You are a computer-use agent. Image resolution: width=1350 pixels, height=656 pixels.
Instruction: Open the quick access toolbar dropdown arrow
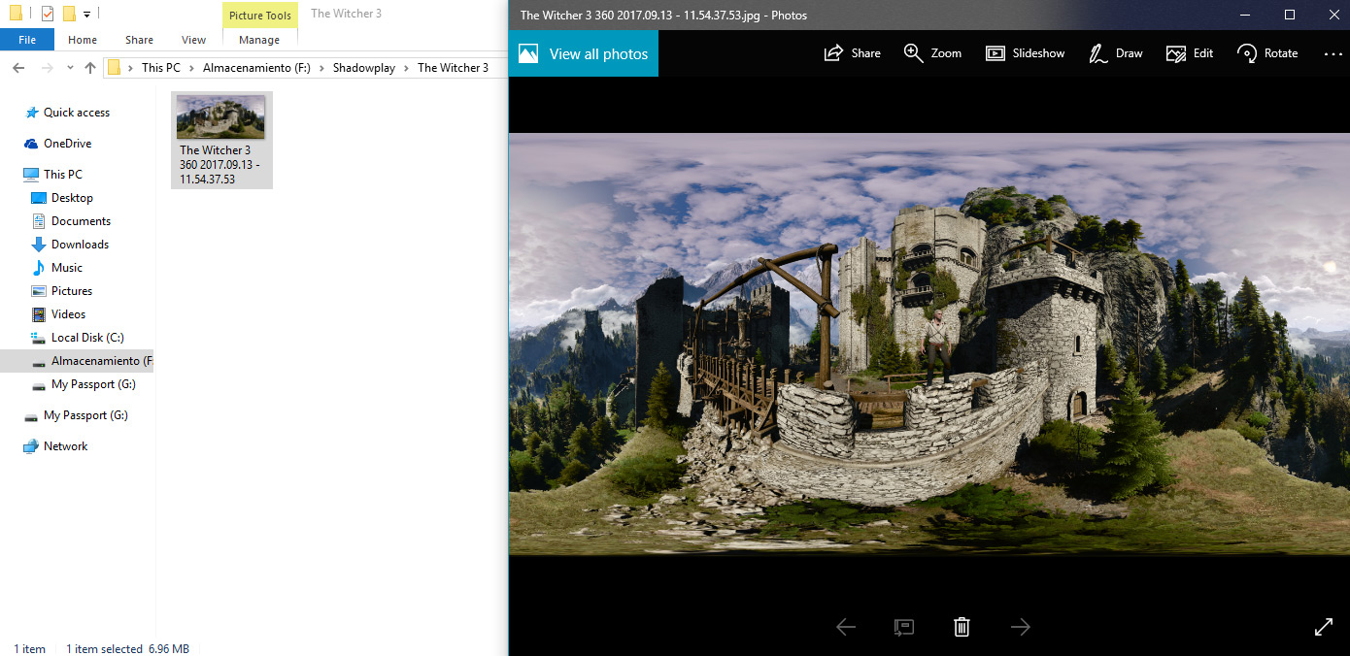[86, 15]
